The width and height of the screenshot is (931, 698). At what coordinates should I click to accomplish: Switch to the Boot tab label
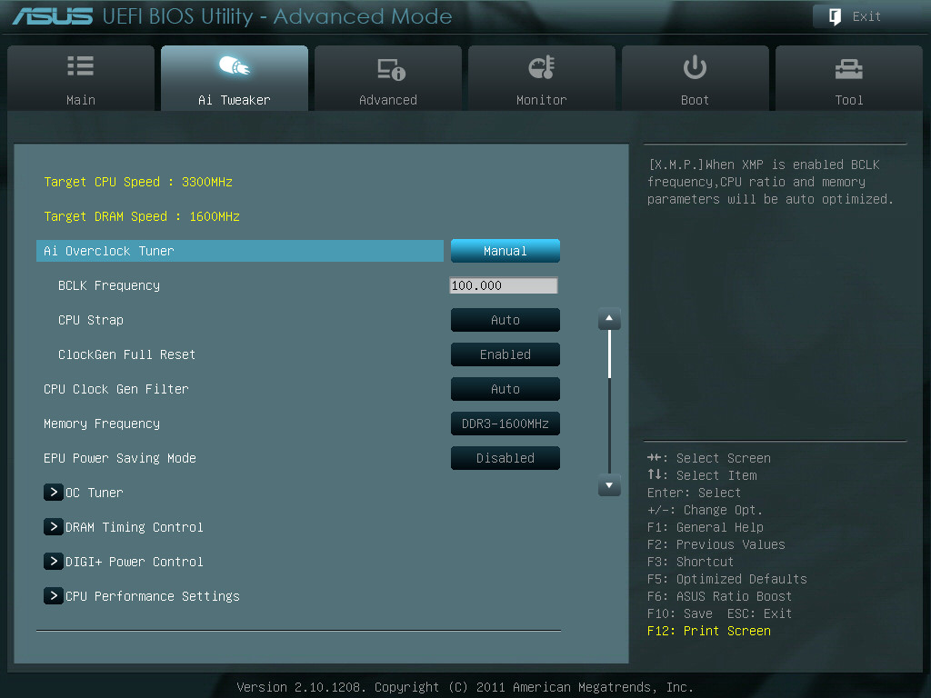point(695,100)
